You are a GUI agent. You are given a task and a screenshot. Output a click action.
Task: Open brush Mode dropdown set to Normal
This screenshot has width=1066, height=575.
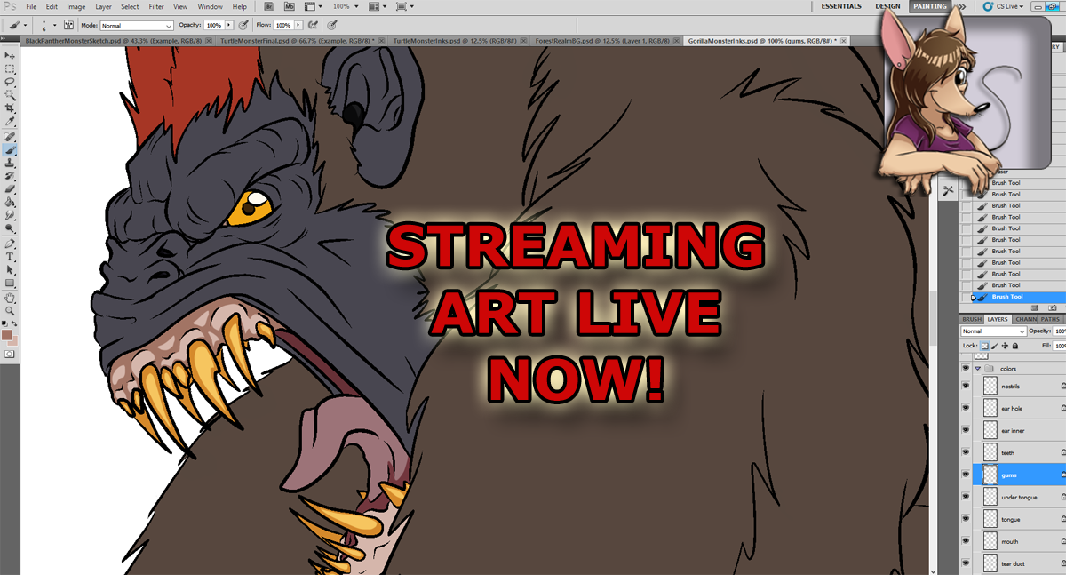pyautogui.click(x=136, y=26)
